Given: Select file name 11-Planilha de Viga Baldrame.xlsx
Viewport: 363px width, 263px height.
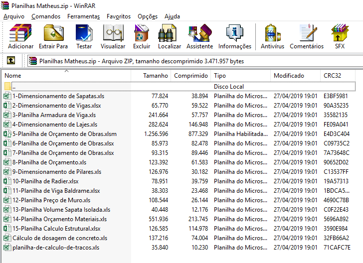Looking at the screenshot, I should click(56, 191).
